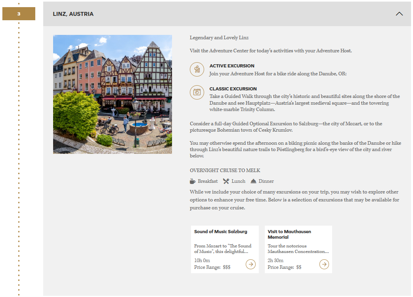413x297 pixels.
Task: Click the $$ price range on Mauthausen card
Action: [x=298, y=267]
